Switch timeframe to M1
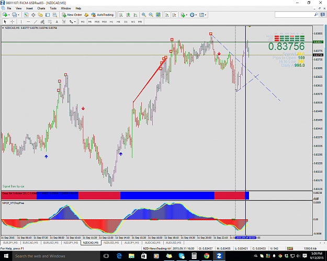Screen dimensions: 327x261 pos(83,21)
